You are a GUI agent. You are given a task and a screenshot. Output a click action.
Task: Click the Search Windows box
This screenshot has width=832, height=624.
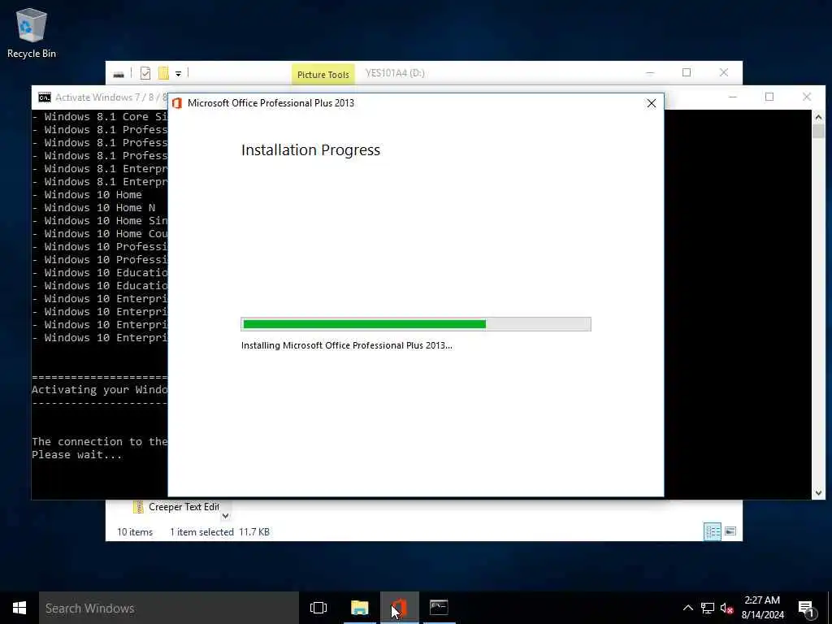(169, 608)
